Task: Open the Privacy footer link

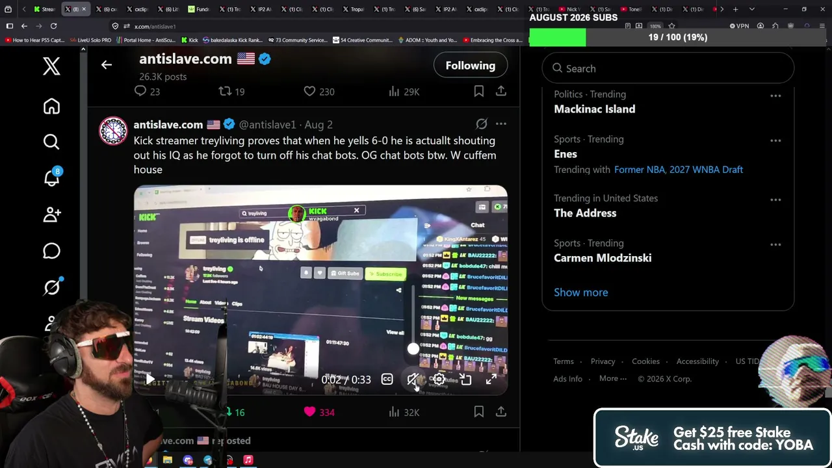Action: (x=603, y=361)
